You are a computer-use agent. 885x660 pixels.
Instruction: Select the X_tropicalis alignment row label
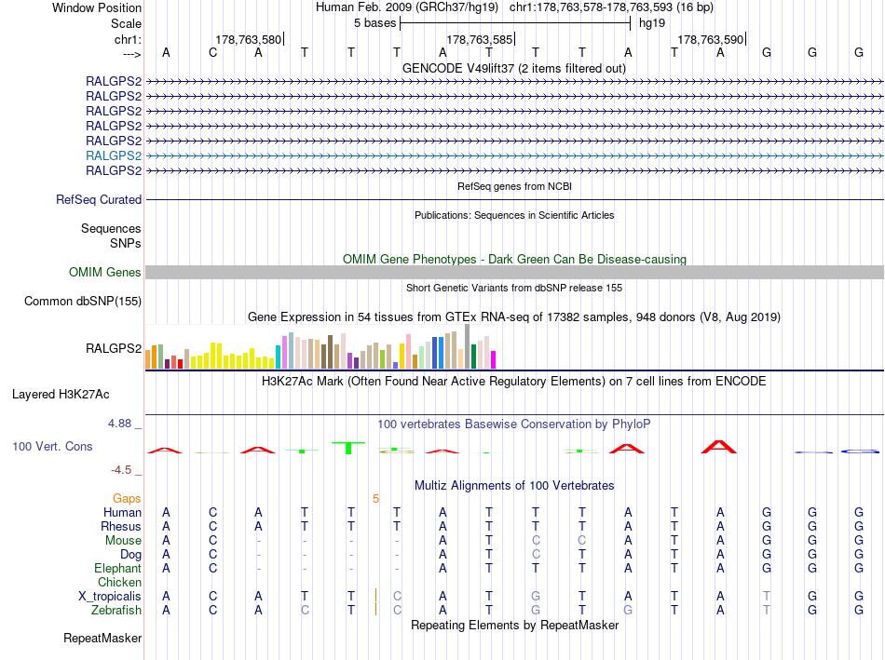pyautogui.click(x=110, y=597)
